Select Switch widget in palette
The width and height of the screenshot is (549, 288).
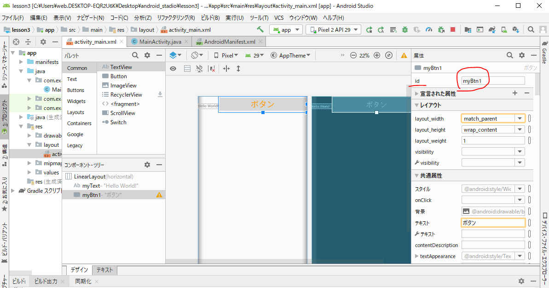point(118,122)
